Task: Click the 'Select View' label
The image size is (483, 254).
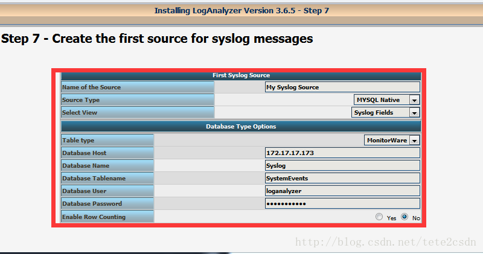Action: pyautogui.click(x=80, y=112)
